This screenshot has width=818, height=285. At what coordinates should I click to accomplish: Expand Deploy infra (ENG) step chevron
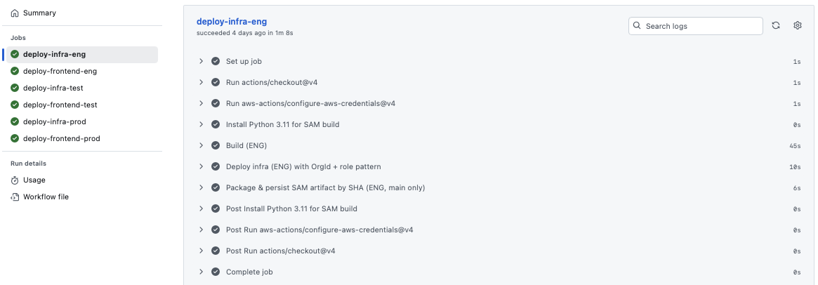click(201, 166)
